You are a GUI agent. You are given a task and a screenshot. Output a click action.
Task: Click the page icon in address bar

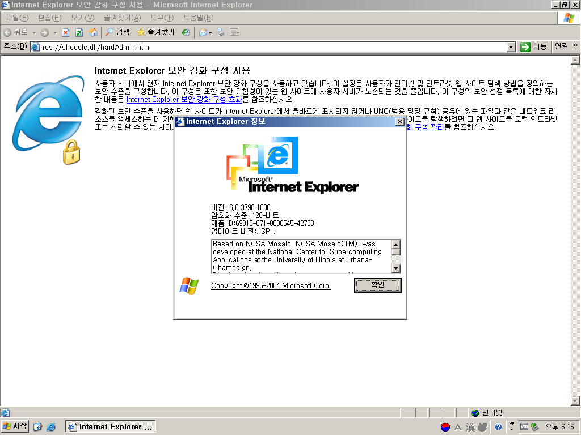click(36, 47)
